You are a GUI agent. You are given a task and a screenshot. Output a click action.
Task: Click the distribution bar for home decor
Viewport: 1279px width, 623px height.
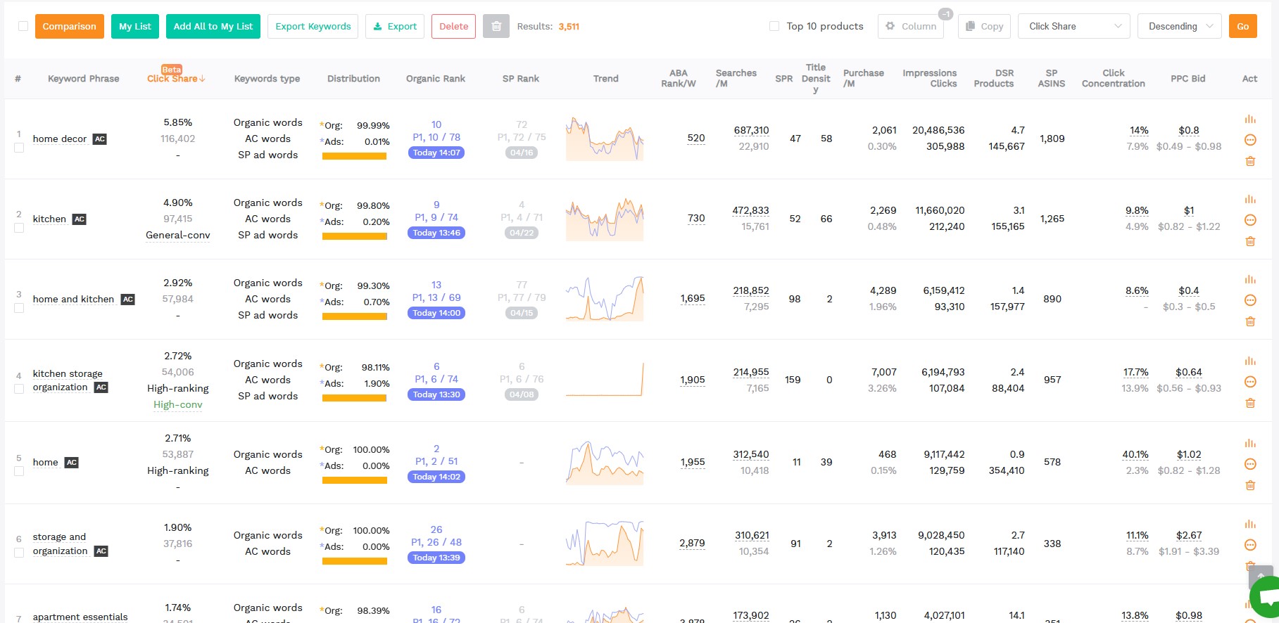[354, 156]
